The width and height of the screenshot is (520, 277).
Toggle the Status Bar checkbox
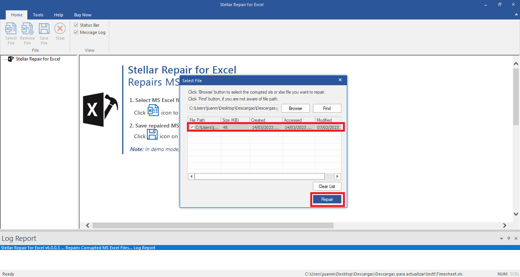[x=76, y=25]
